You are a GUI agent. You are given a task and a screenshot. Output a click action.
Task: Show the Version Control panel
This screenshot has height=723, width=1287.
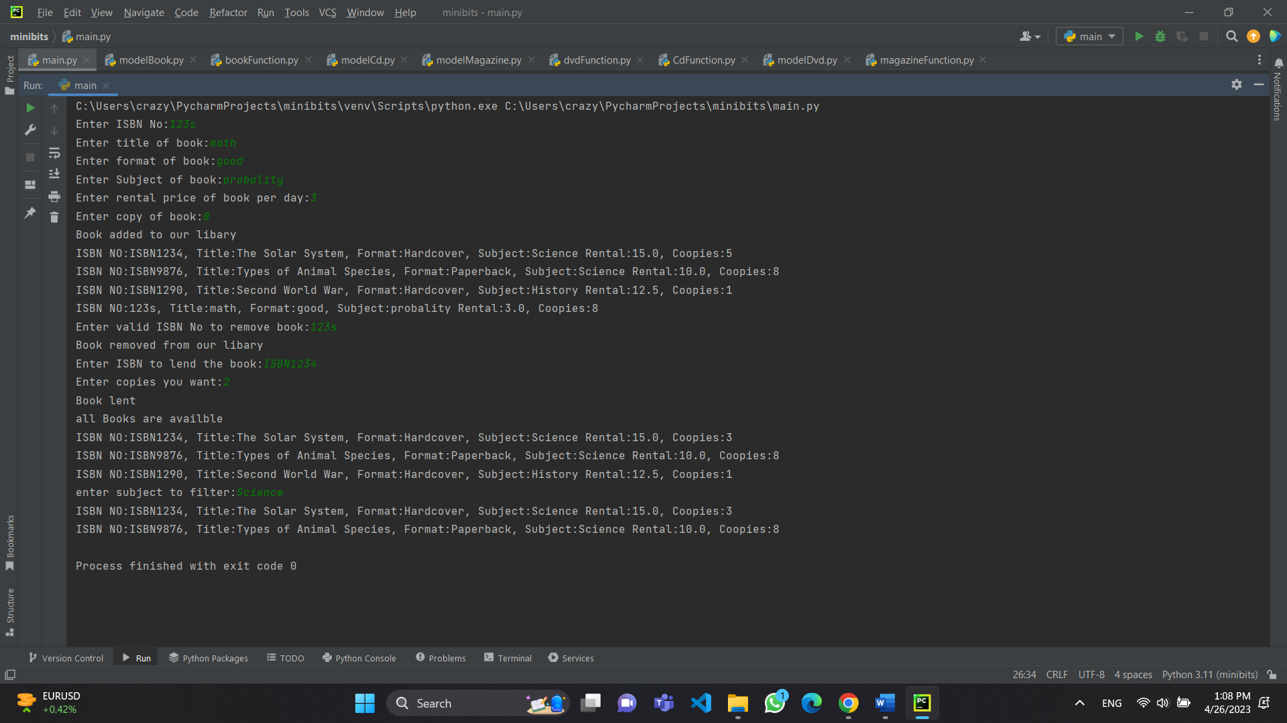(x=66, y=658)
